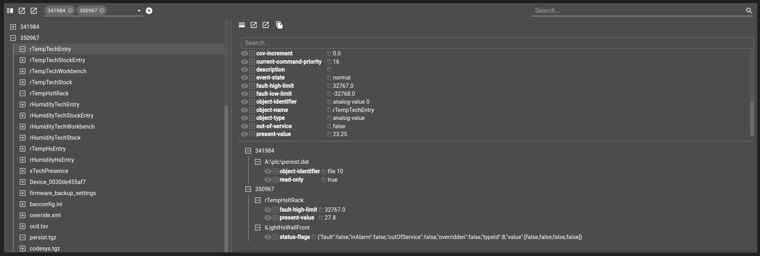Select rHumidityTechWorkbench in the tree
This screenshot has height=256, width=760.
[62, 127]
